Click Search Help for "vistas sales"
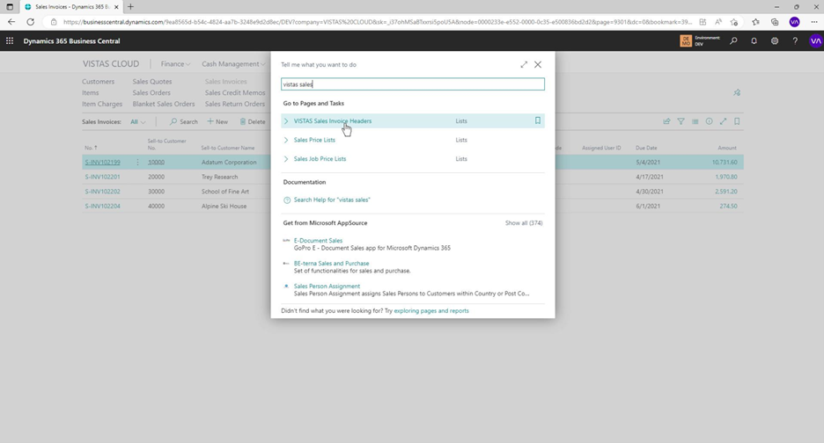The width and height of the screenshot is (824, 443). click(x=331, y=200)
